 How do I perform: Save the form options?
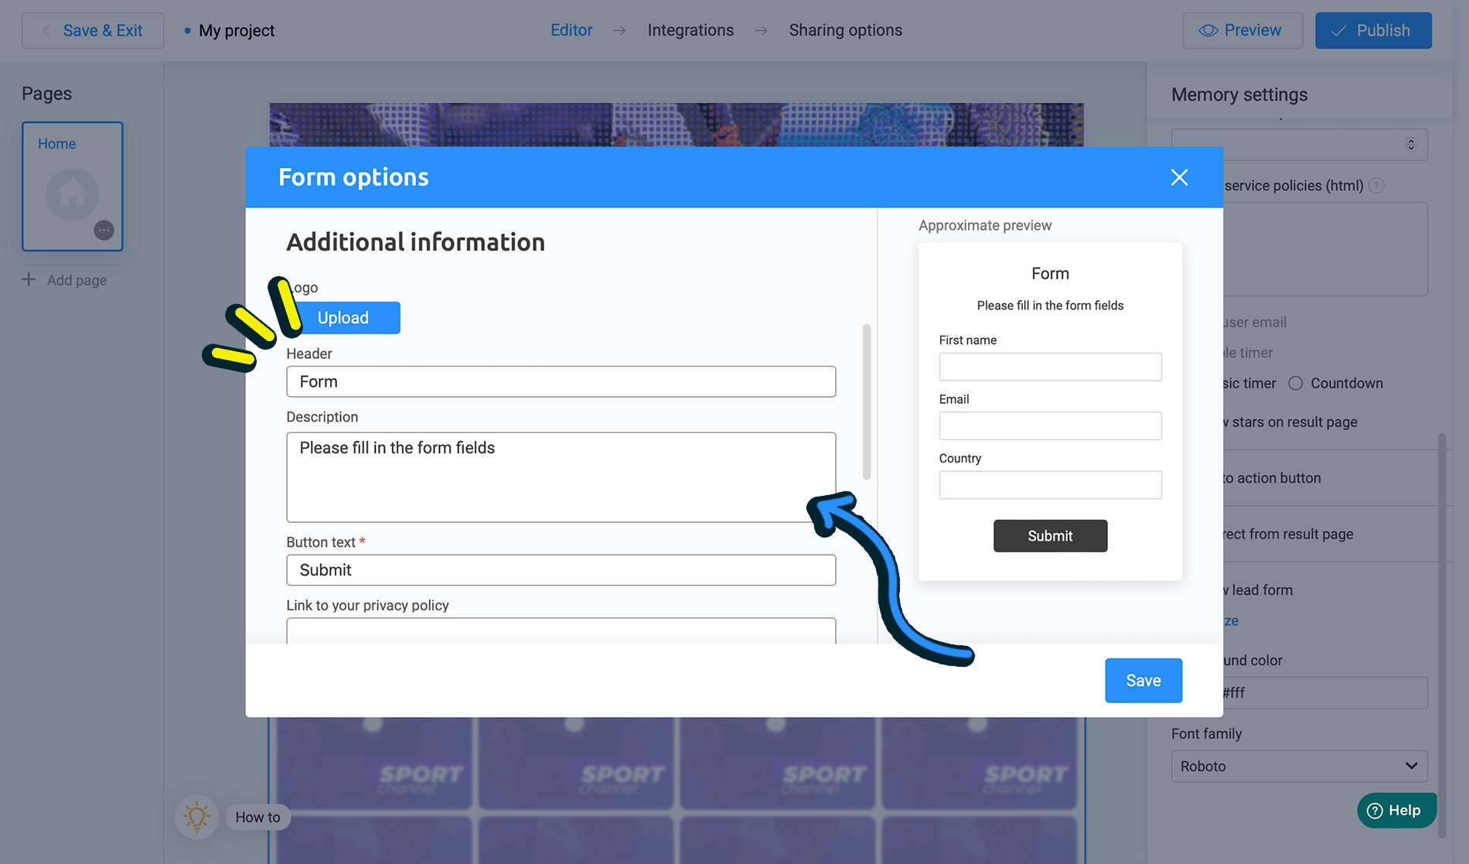[x=1144, y=681]
